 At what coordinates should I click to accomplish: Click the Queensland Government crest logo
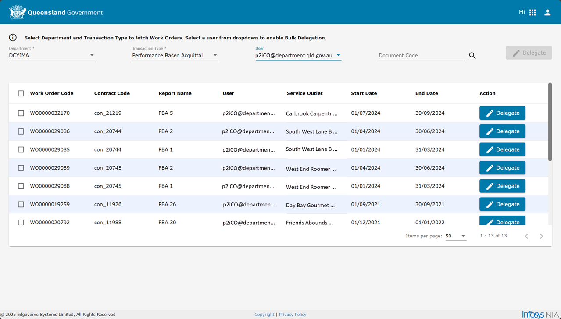coord(18,12)
